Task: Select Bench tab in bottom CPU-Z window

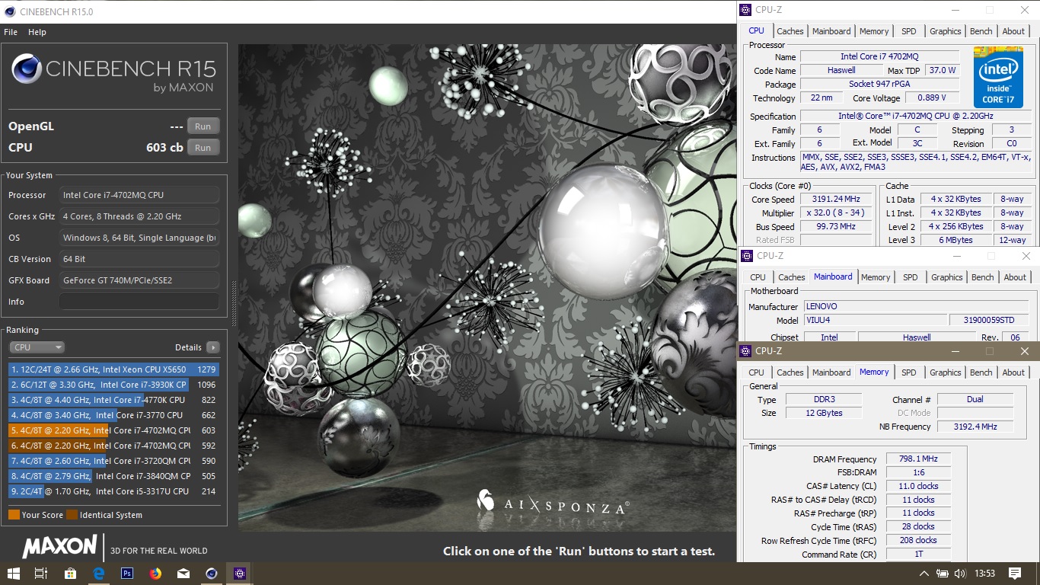Action: pyautogui.click(x=981, y=372)
